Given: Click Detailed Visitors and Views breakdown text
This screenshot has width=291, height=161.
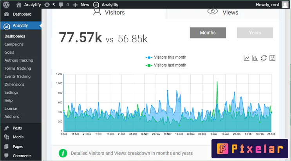Looking at the screenshot, I should pos(132,153).
